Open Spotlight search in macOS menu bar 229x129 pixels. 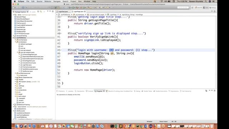(206, 1)
